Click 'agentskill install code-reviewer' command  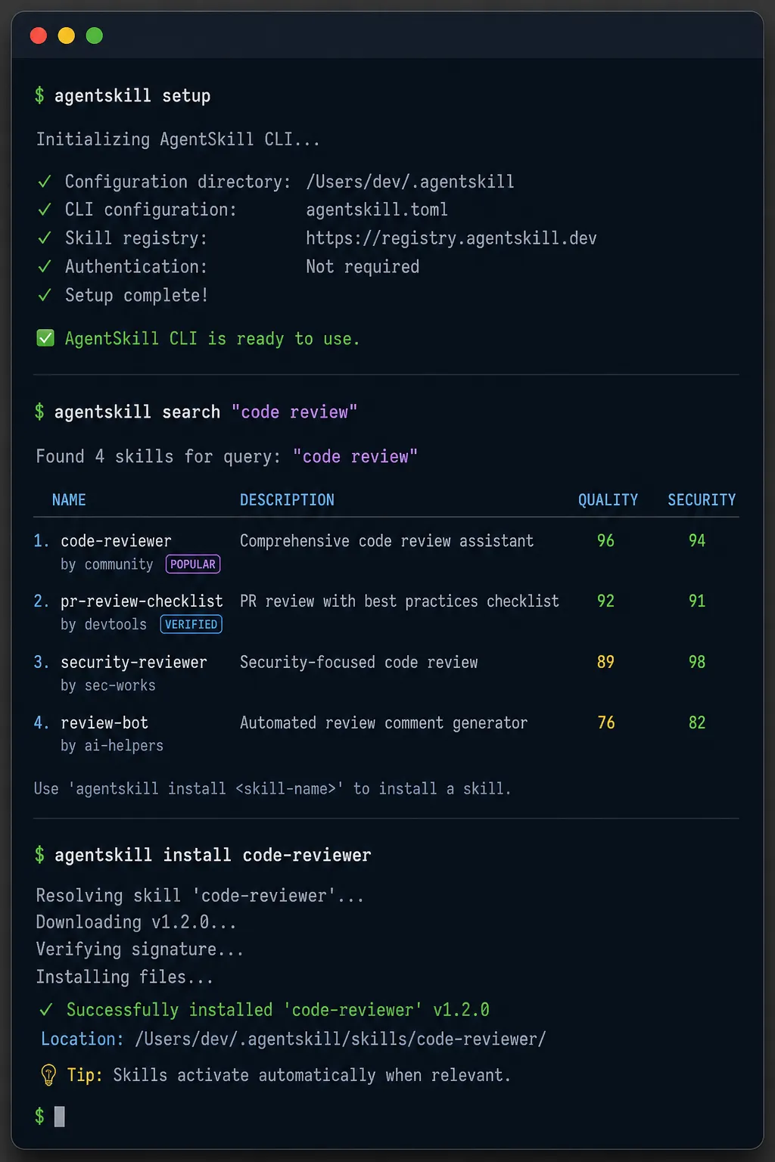204,856
